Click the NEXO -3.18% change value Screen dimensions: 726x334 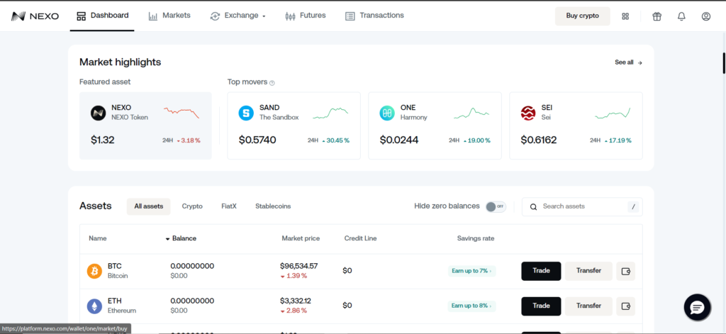pyautogui.click(x=189, y=140)
